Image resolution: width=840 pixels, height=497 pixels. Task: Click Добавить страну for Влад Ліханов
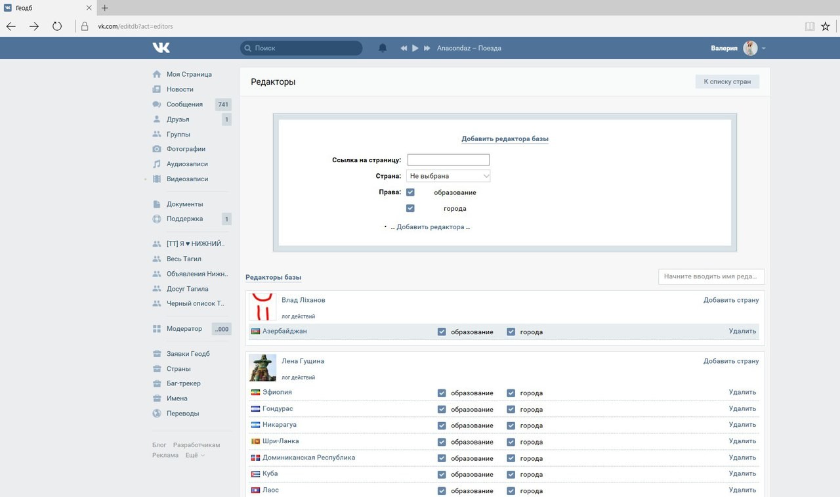coord(731,300)
